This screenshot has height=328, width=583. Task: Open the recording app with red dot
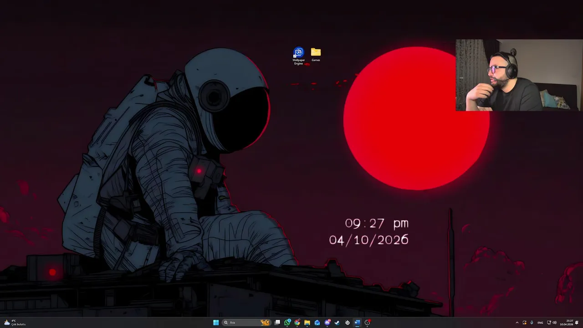click(367, 323)
